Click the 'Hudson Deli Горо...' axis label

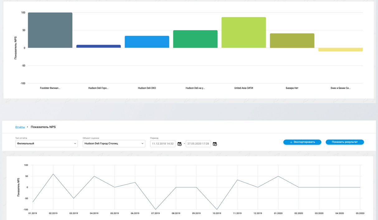(98, 88)
